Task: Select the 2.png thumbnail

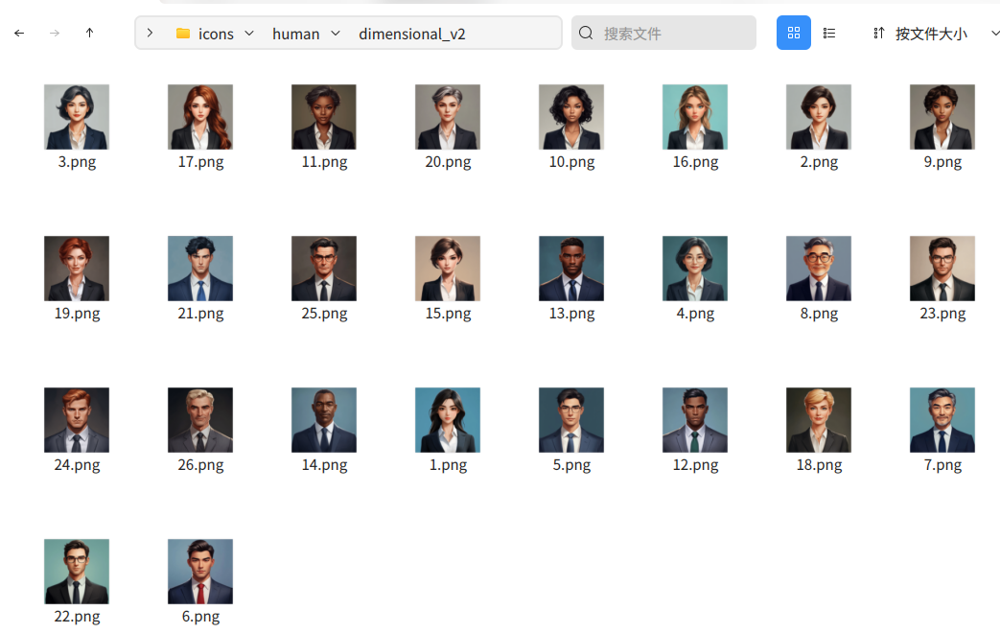Action: coord(819,117)
